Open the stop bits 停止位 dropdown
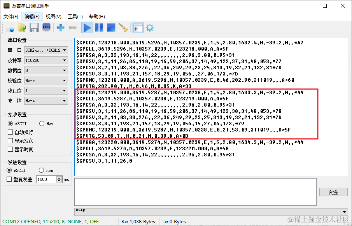This screenshot has width=352, height=226. point(46,91)
